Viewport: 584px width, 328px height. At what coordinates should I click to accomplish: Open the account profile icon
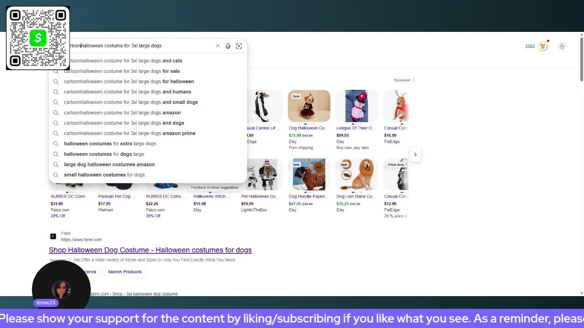pos(562,46)
